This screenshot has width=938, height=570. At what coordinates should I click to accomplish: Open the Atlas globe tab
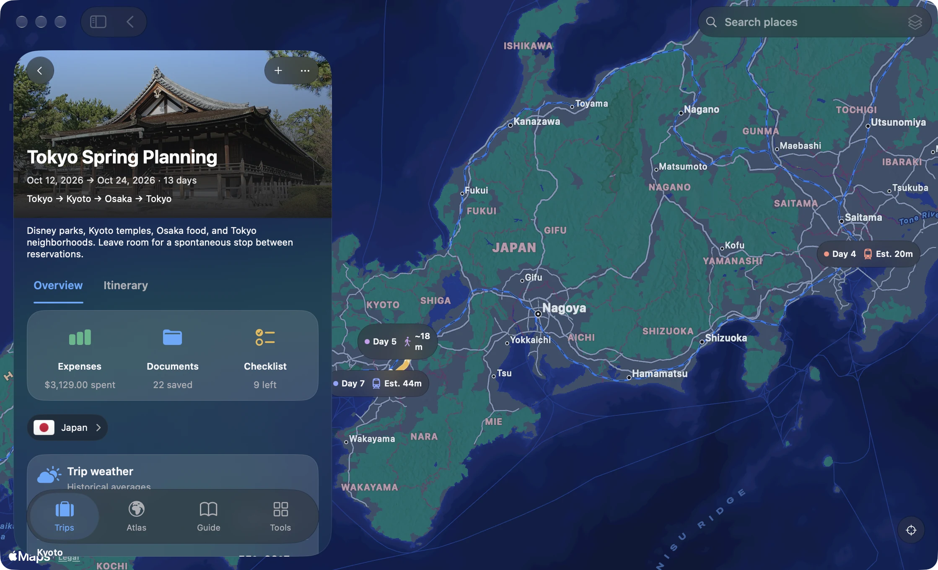(x=136, y=516)
